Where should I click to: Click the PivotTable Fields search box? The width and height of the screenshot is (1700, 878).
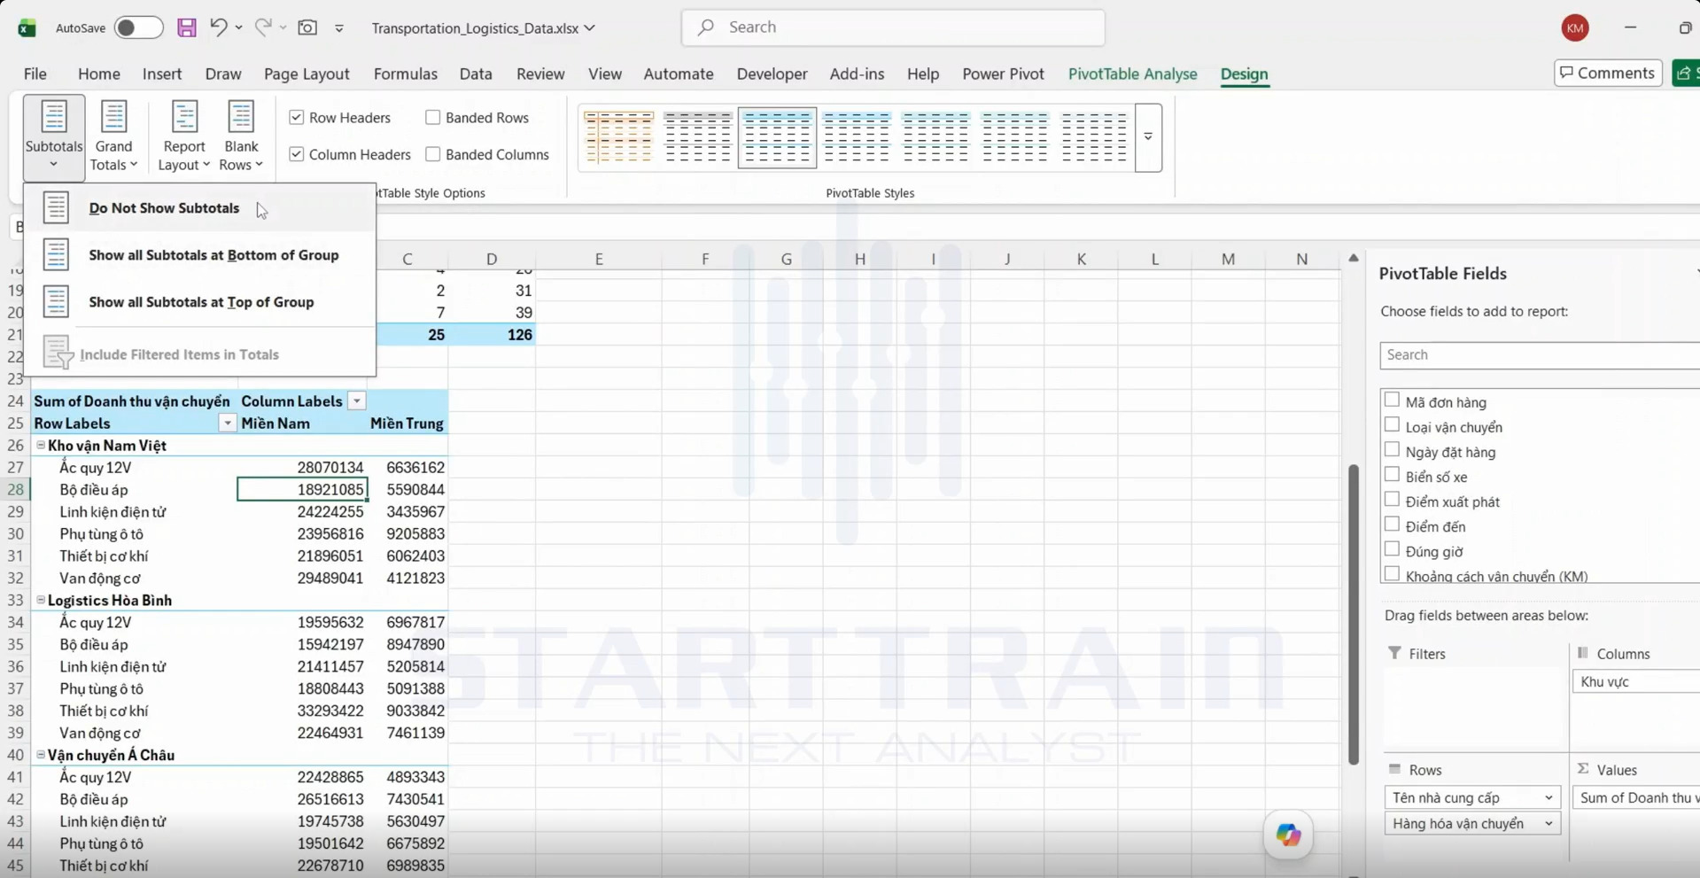coord(1540,354)
